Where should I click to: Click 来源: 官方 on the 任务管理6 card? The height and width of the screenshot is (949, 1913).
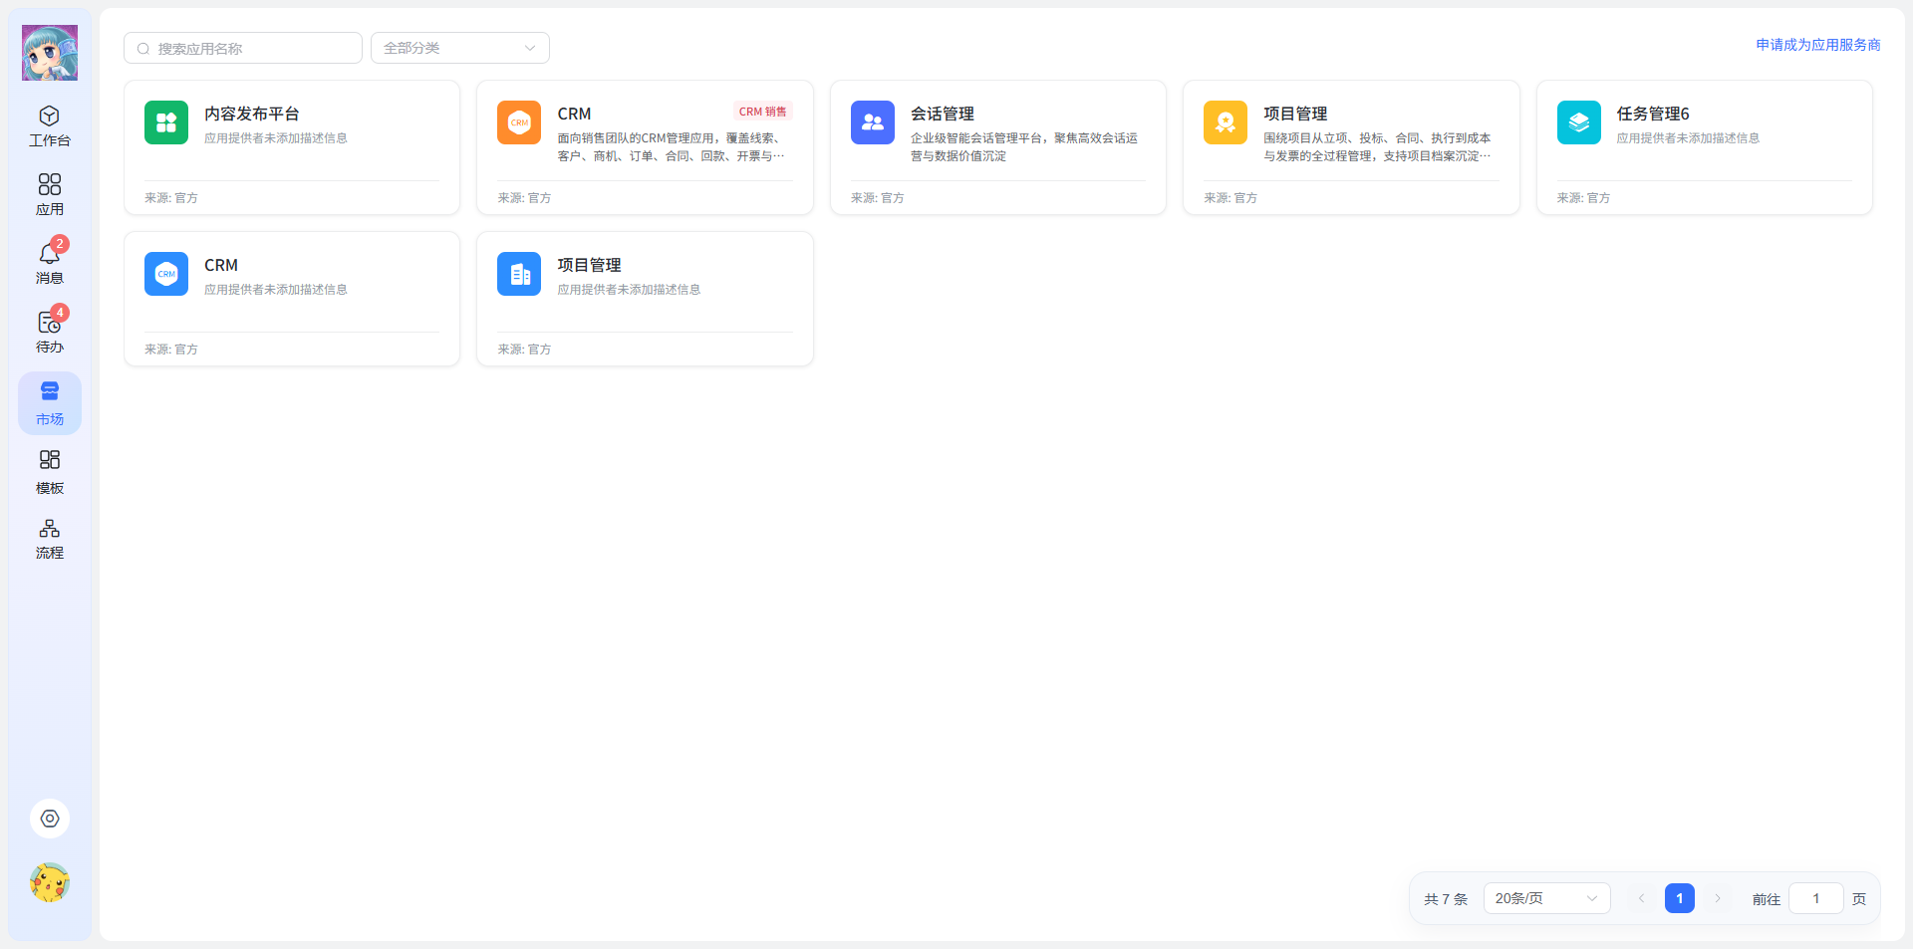click(x=1583, y=198)
